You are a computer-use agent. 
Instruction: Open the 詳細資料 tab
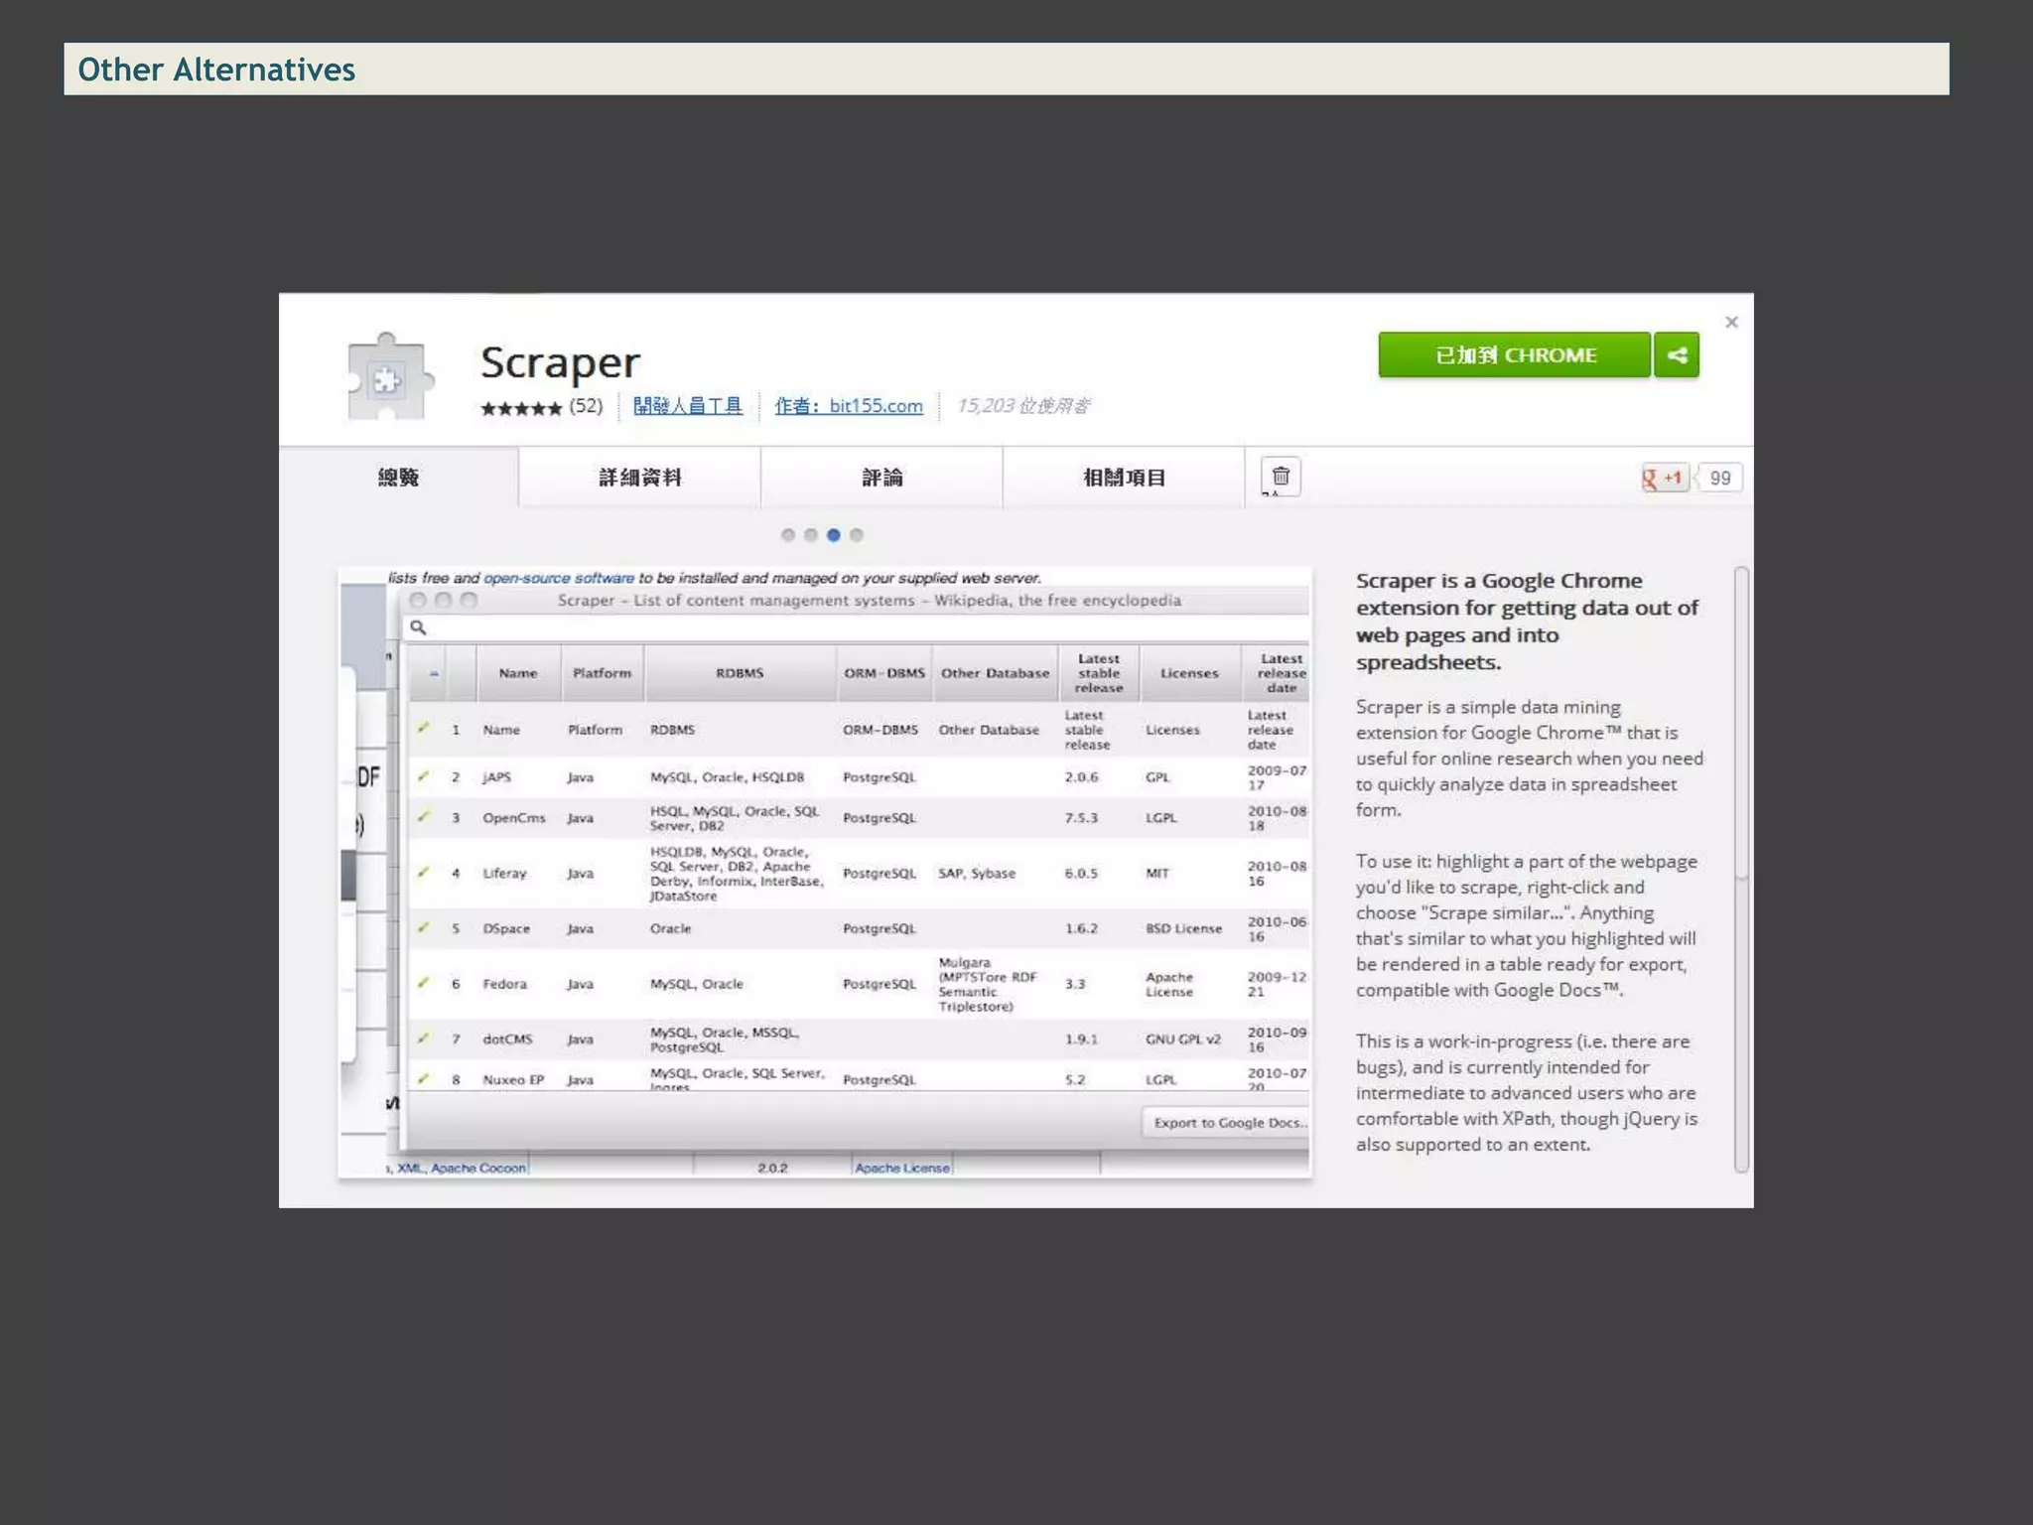tap(639, 478)
